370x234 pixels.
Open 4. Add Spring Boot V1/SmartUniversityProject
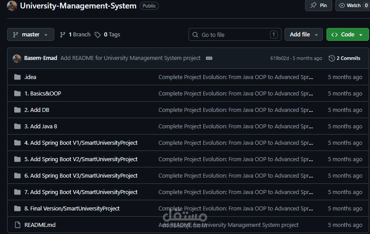coord(81,143)
